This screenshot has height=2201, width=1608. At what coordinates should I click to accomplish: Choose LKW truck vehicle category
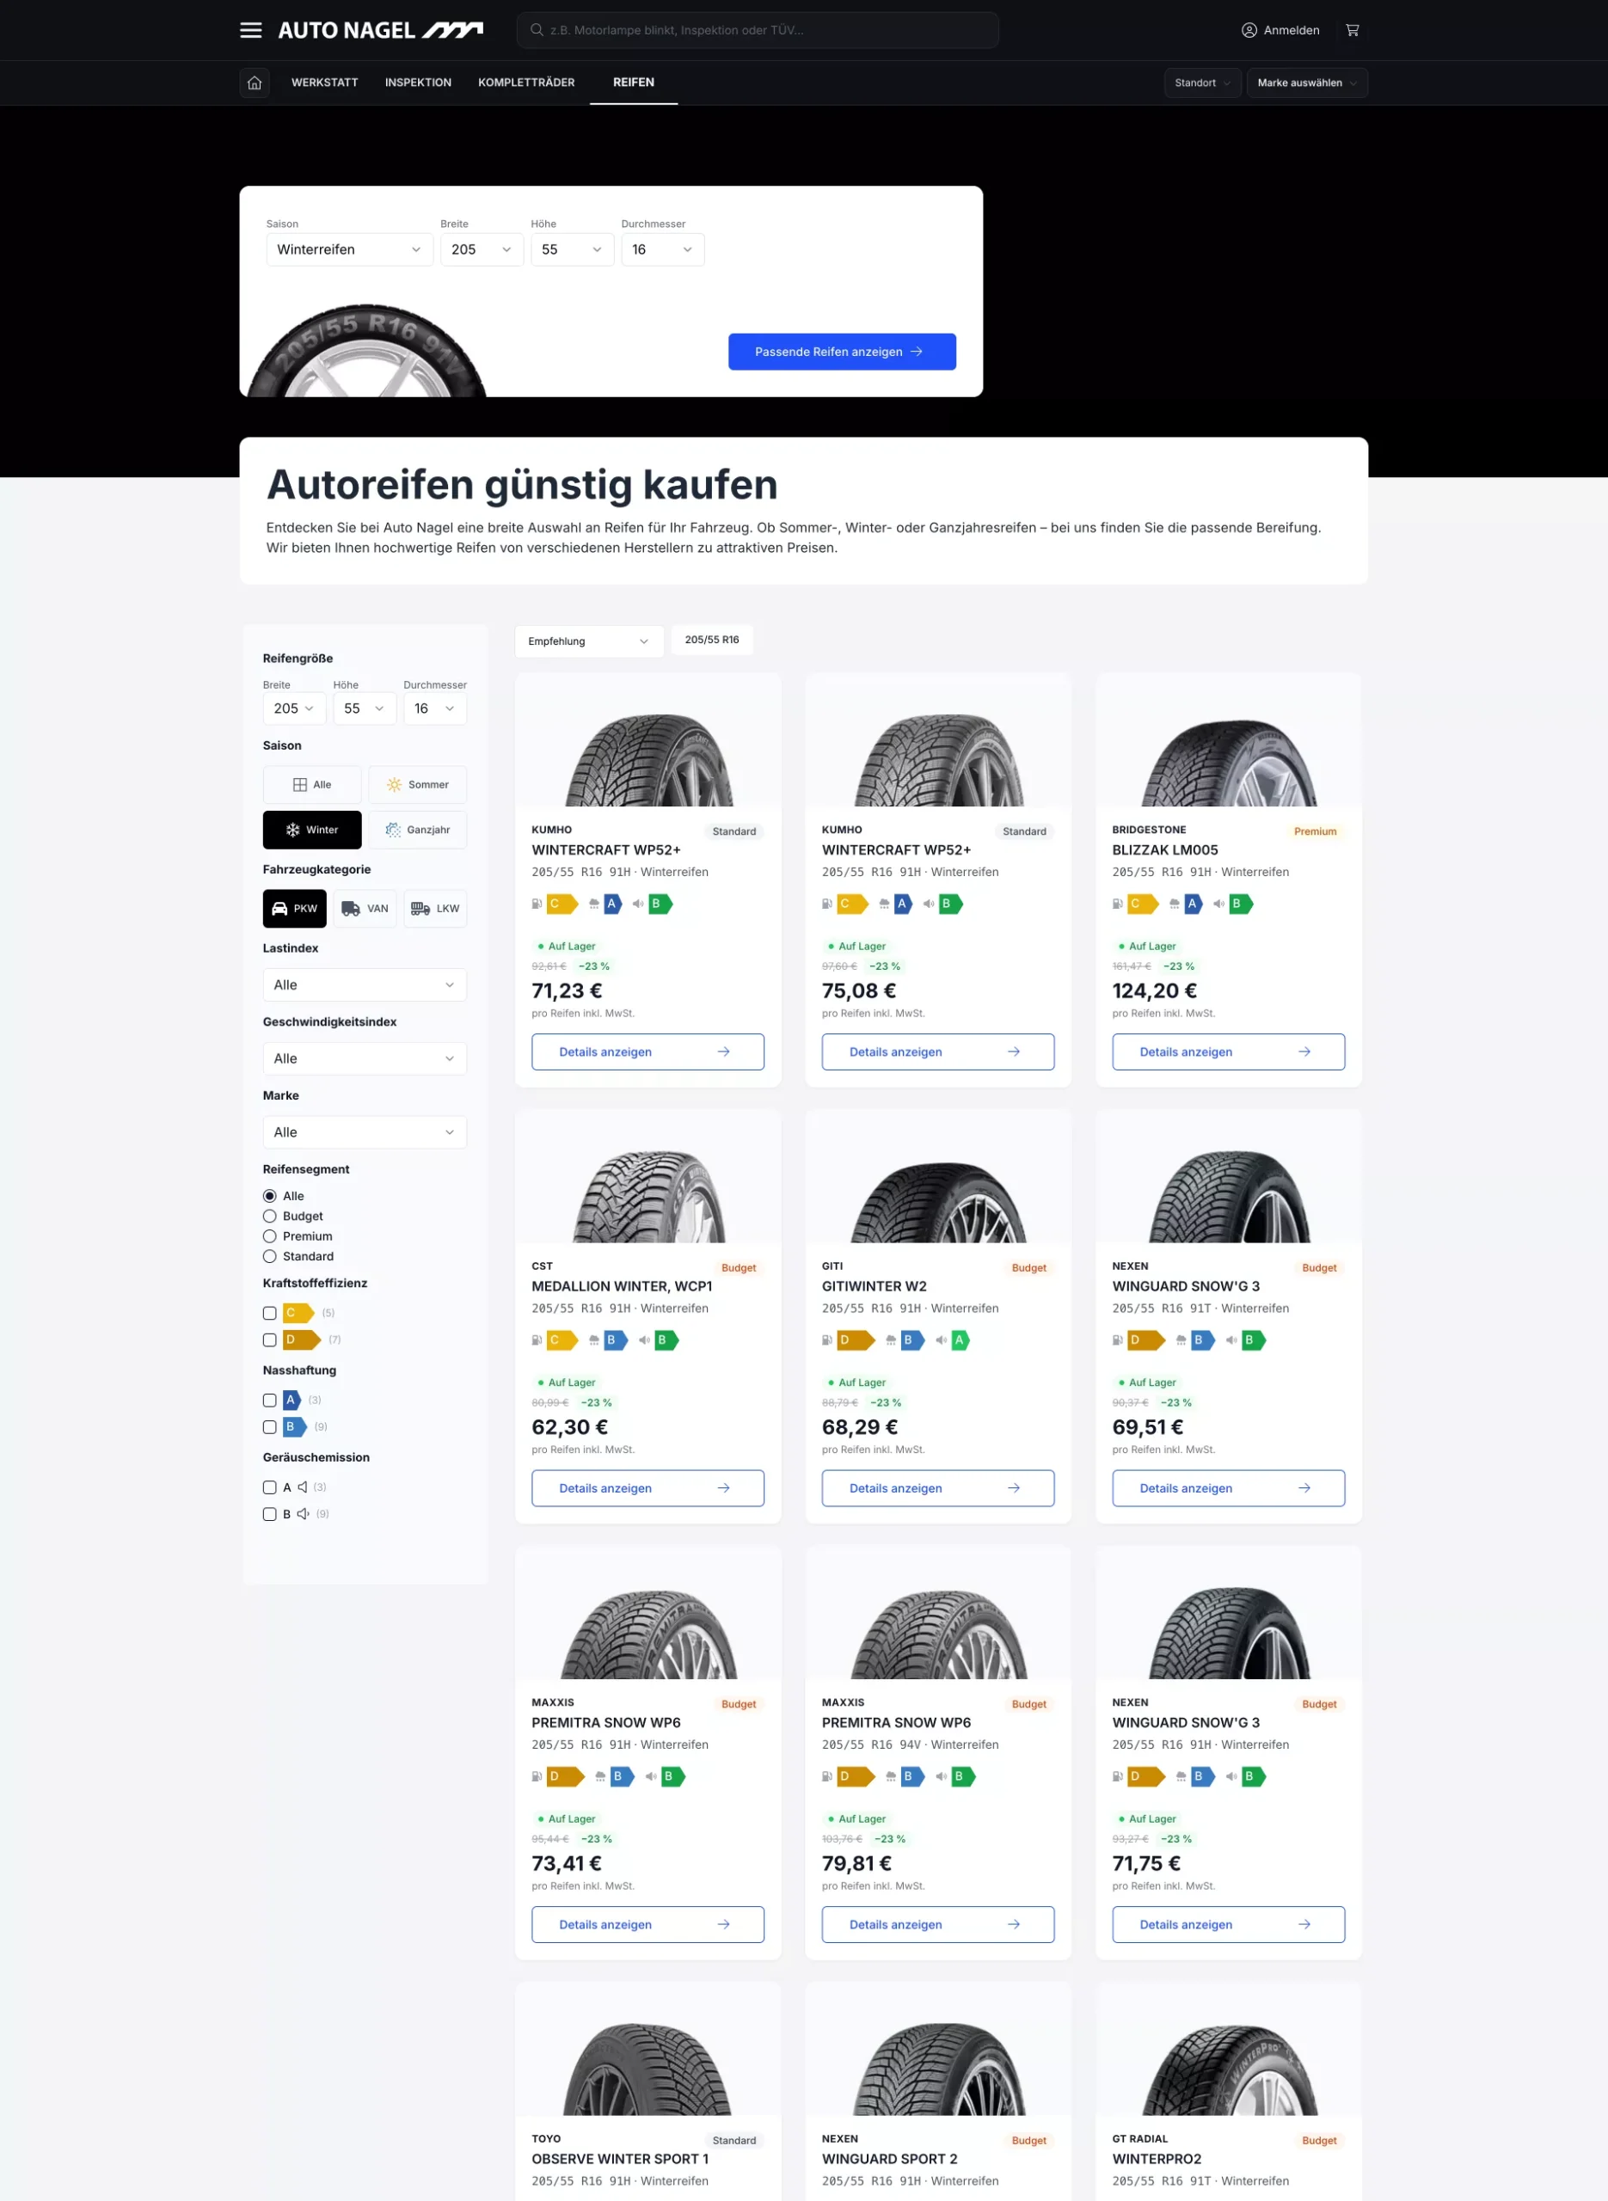pos(435,909)
